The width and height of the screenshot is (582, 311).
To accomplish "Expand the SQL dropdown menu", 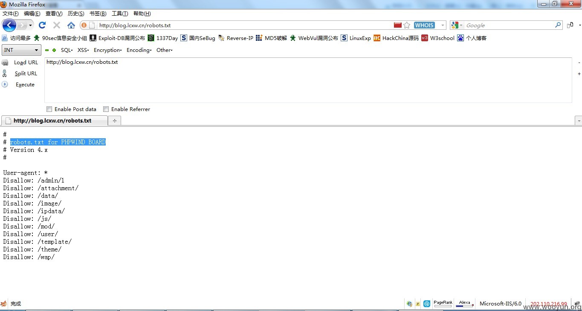I will pyautogui.click(x=67, y=50).
